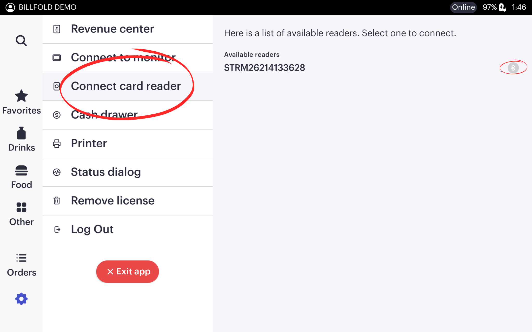Tap the Online status badge
The height and width of the screenshot is (332, 532).
click(463, 7)
